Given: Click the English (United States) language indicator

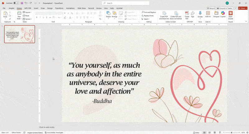Looking at the screenshot, I should coord(35,132).
